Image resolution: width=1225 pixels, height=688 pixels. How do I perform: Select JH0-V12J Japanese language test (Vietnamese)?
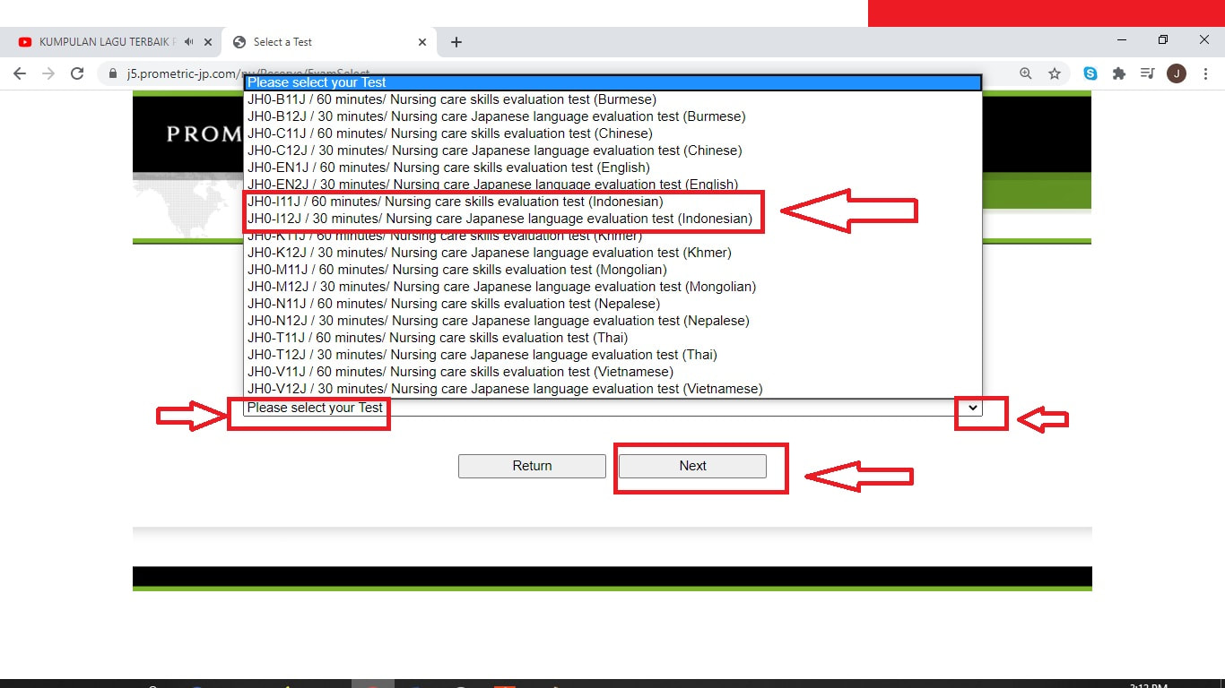[x=613, y=389]
